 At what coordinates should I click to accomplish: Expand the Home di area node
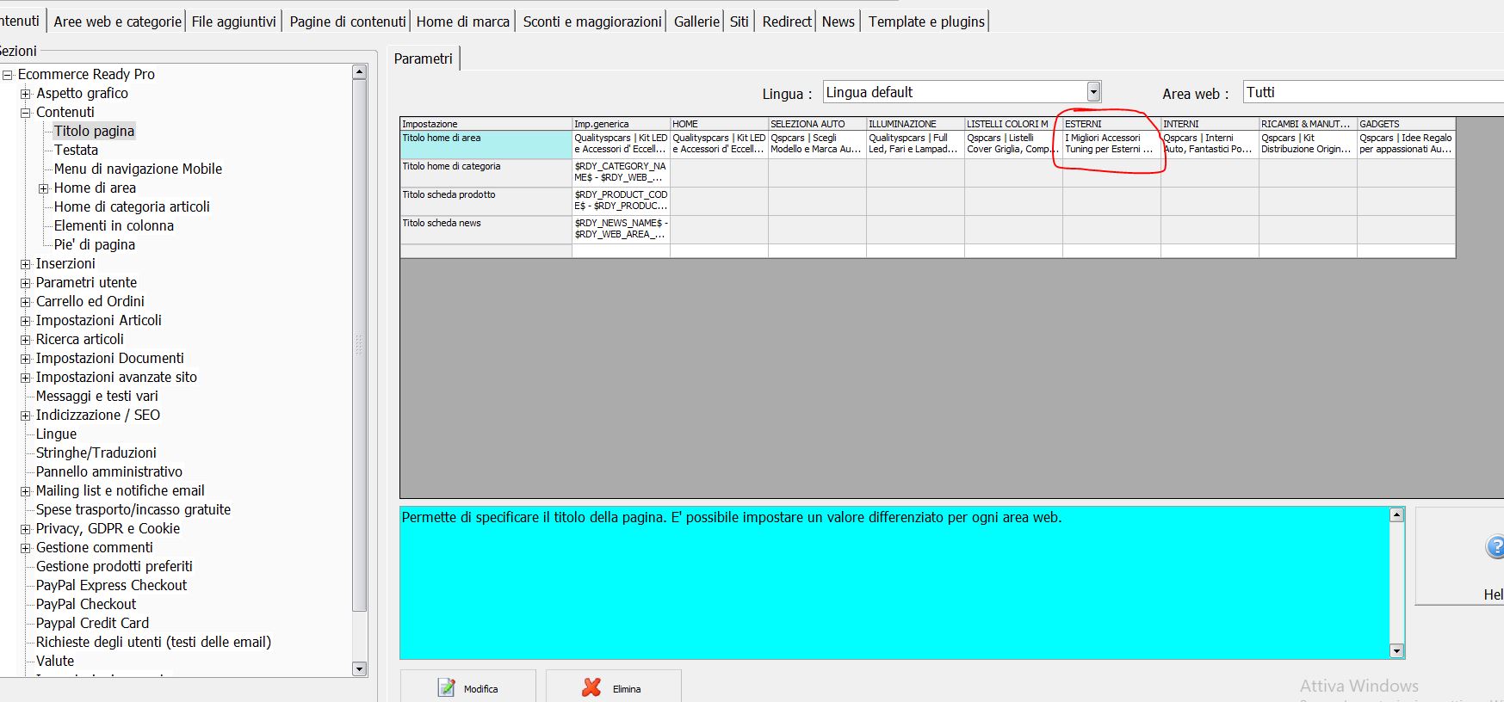pyautogui.click(x=44, y=188)
